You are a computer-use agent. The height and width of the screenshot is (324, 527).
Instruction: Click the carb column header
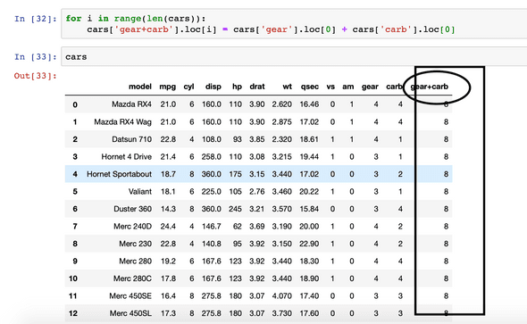pos(394,87)
